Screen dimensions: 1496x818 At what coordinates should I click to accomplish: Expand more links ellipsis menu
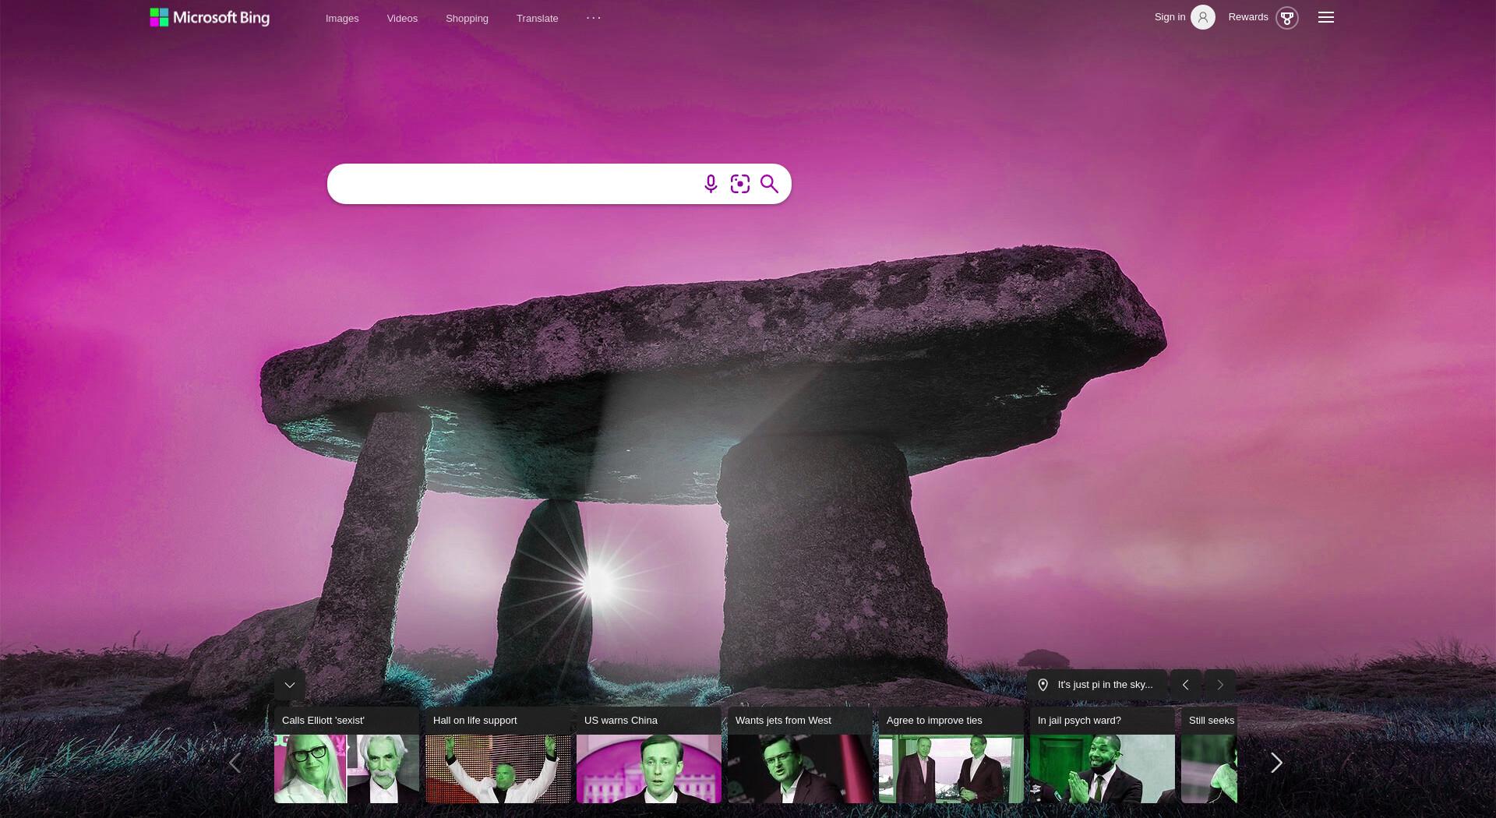click(x=594, y=18)
